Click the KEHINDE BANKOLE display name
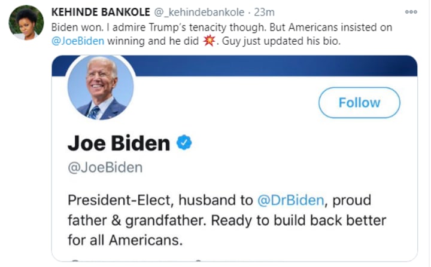The width and height of the screenshot is (431, 267). click(x=101, y=12)
